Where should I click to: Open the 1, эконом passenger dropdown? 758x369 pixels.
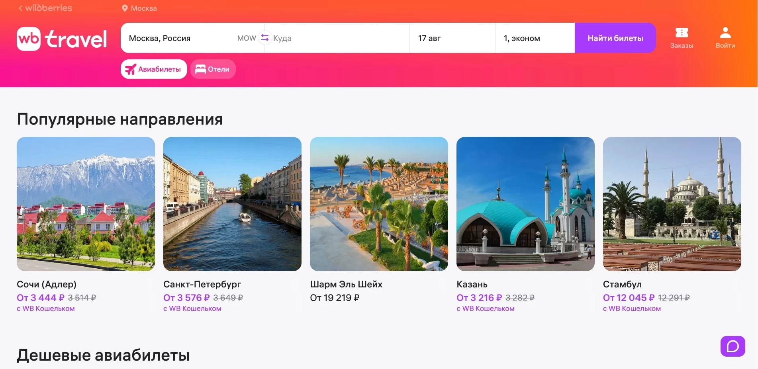click(534, 38)
